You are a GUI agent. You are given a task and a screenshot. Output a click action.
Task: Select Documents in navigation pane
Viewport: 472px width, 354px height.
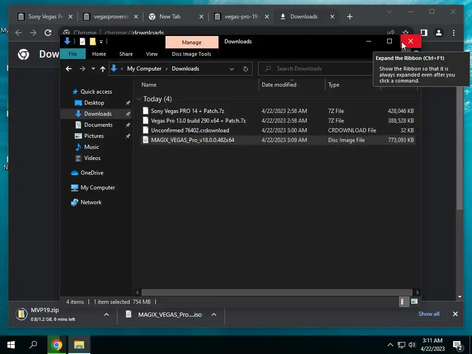pyautogui.click(x=98, y=124)
